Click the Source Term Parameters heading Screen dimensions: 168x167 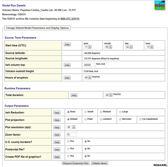tap(20, 38)
